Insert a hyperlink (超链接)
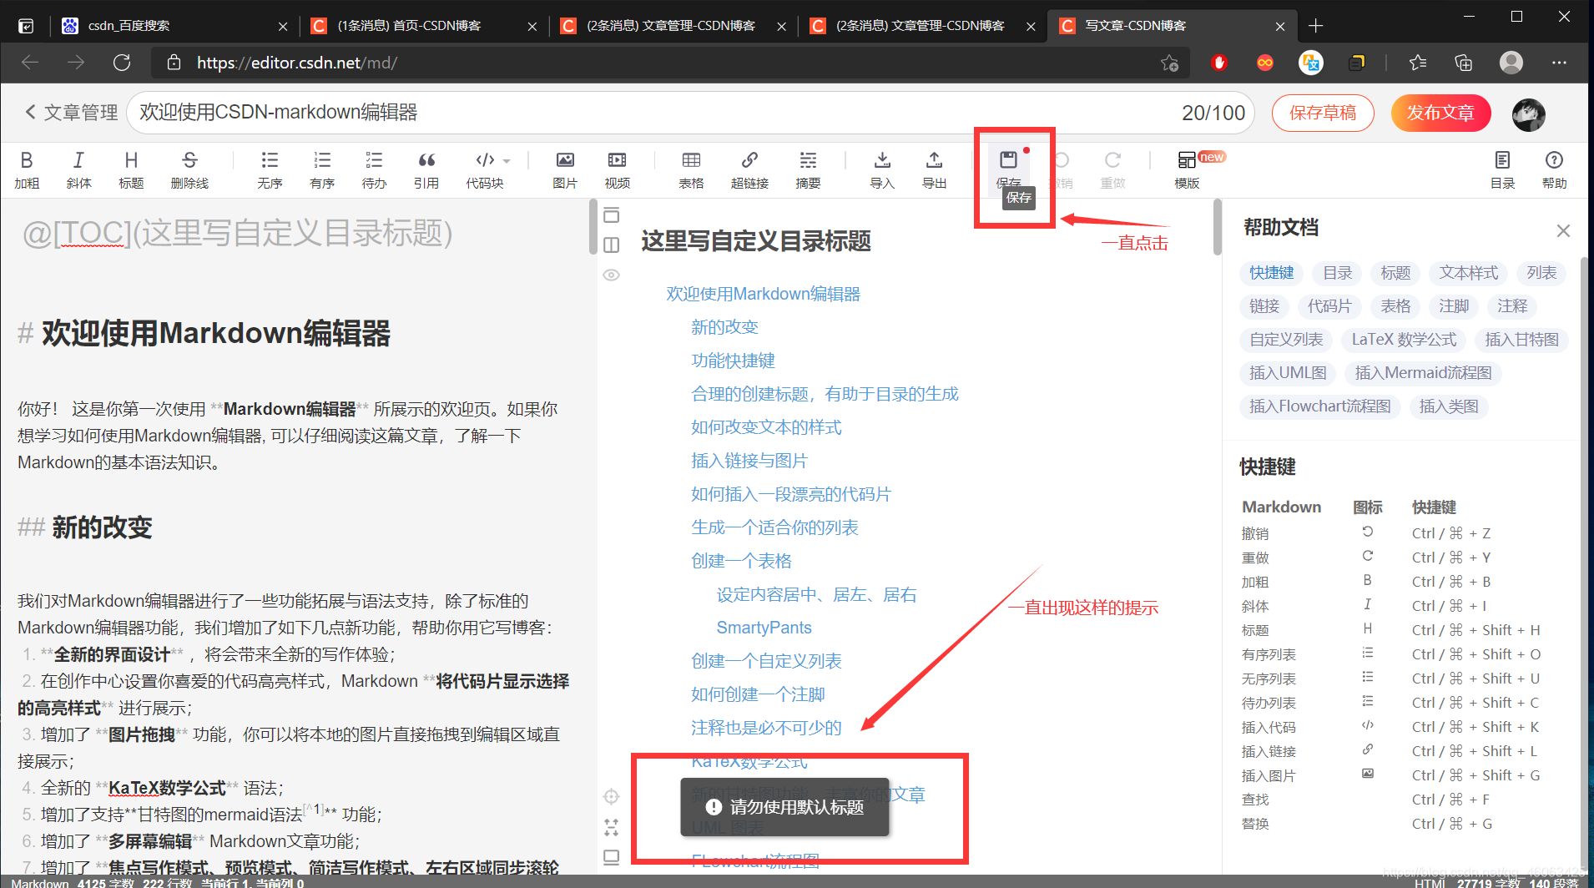 click(x=749, y=169)
